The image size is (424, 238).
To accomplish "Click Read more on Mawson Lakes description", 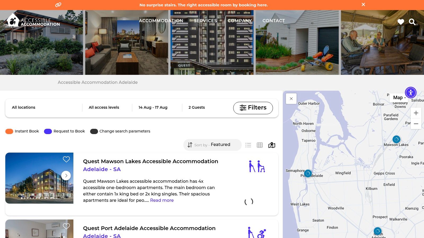I will (x=162, y=200).
